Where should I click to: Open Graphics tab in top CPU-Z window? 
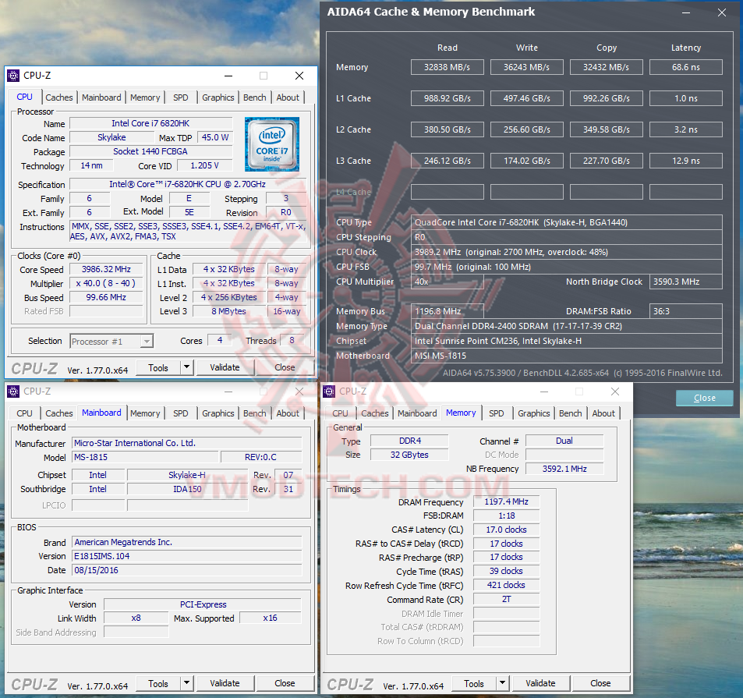[x=218, y=97]
